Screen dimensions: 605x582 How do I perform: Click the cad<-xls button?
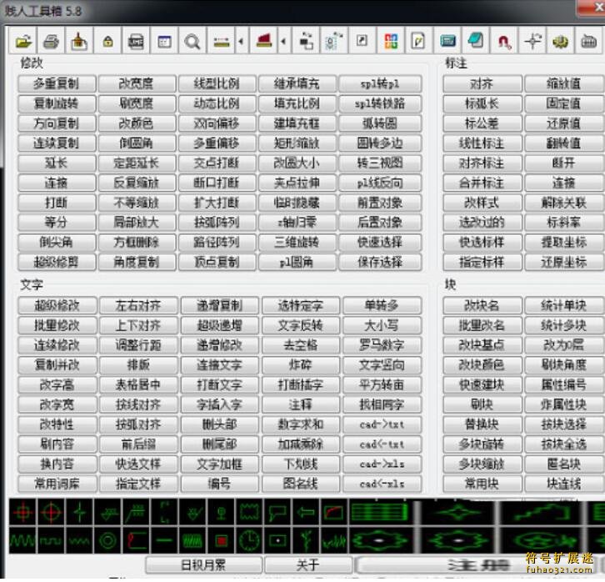click(x=382, y=484)
